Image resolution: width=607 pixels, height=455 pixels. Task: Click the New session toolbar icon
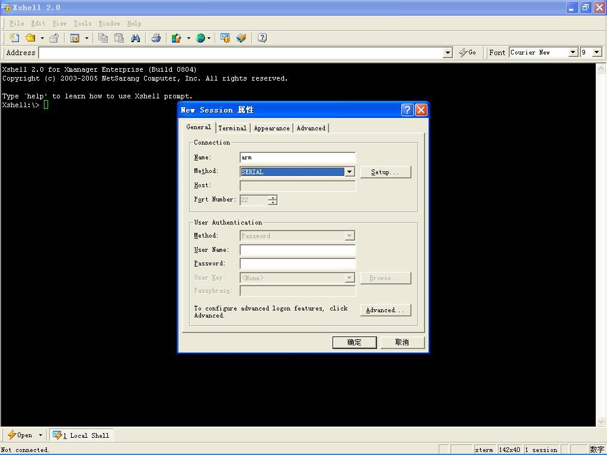pyautogui.click(x=14, y=38)
